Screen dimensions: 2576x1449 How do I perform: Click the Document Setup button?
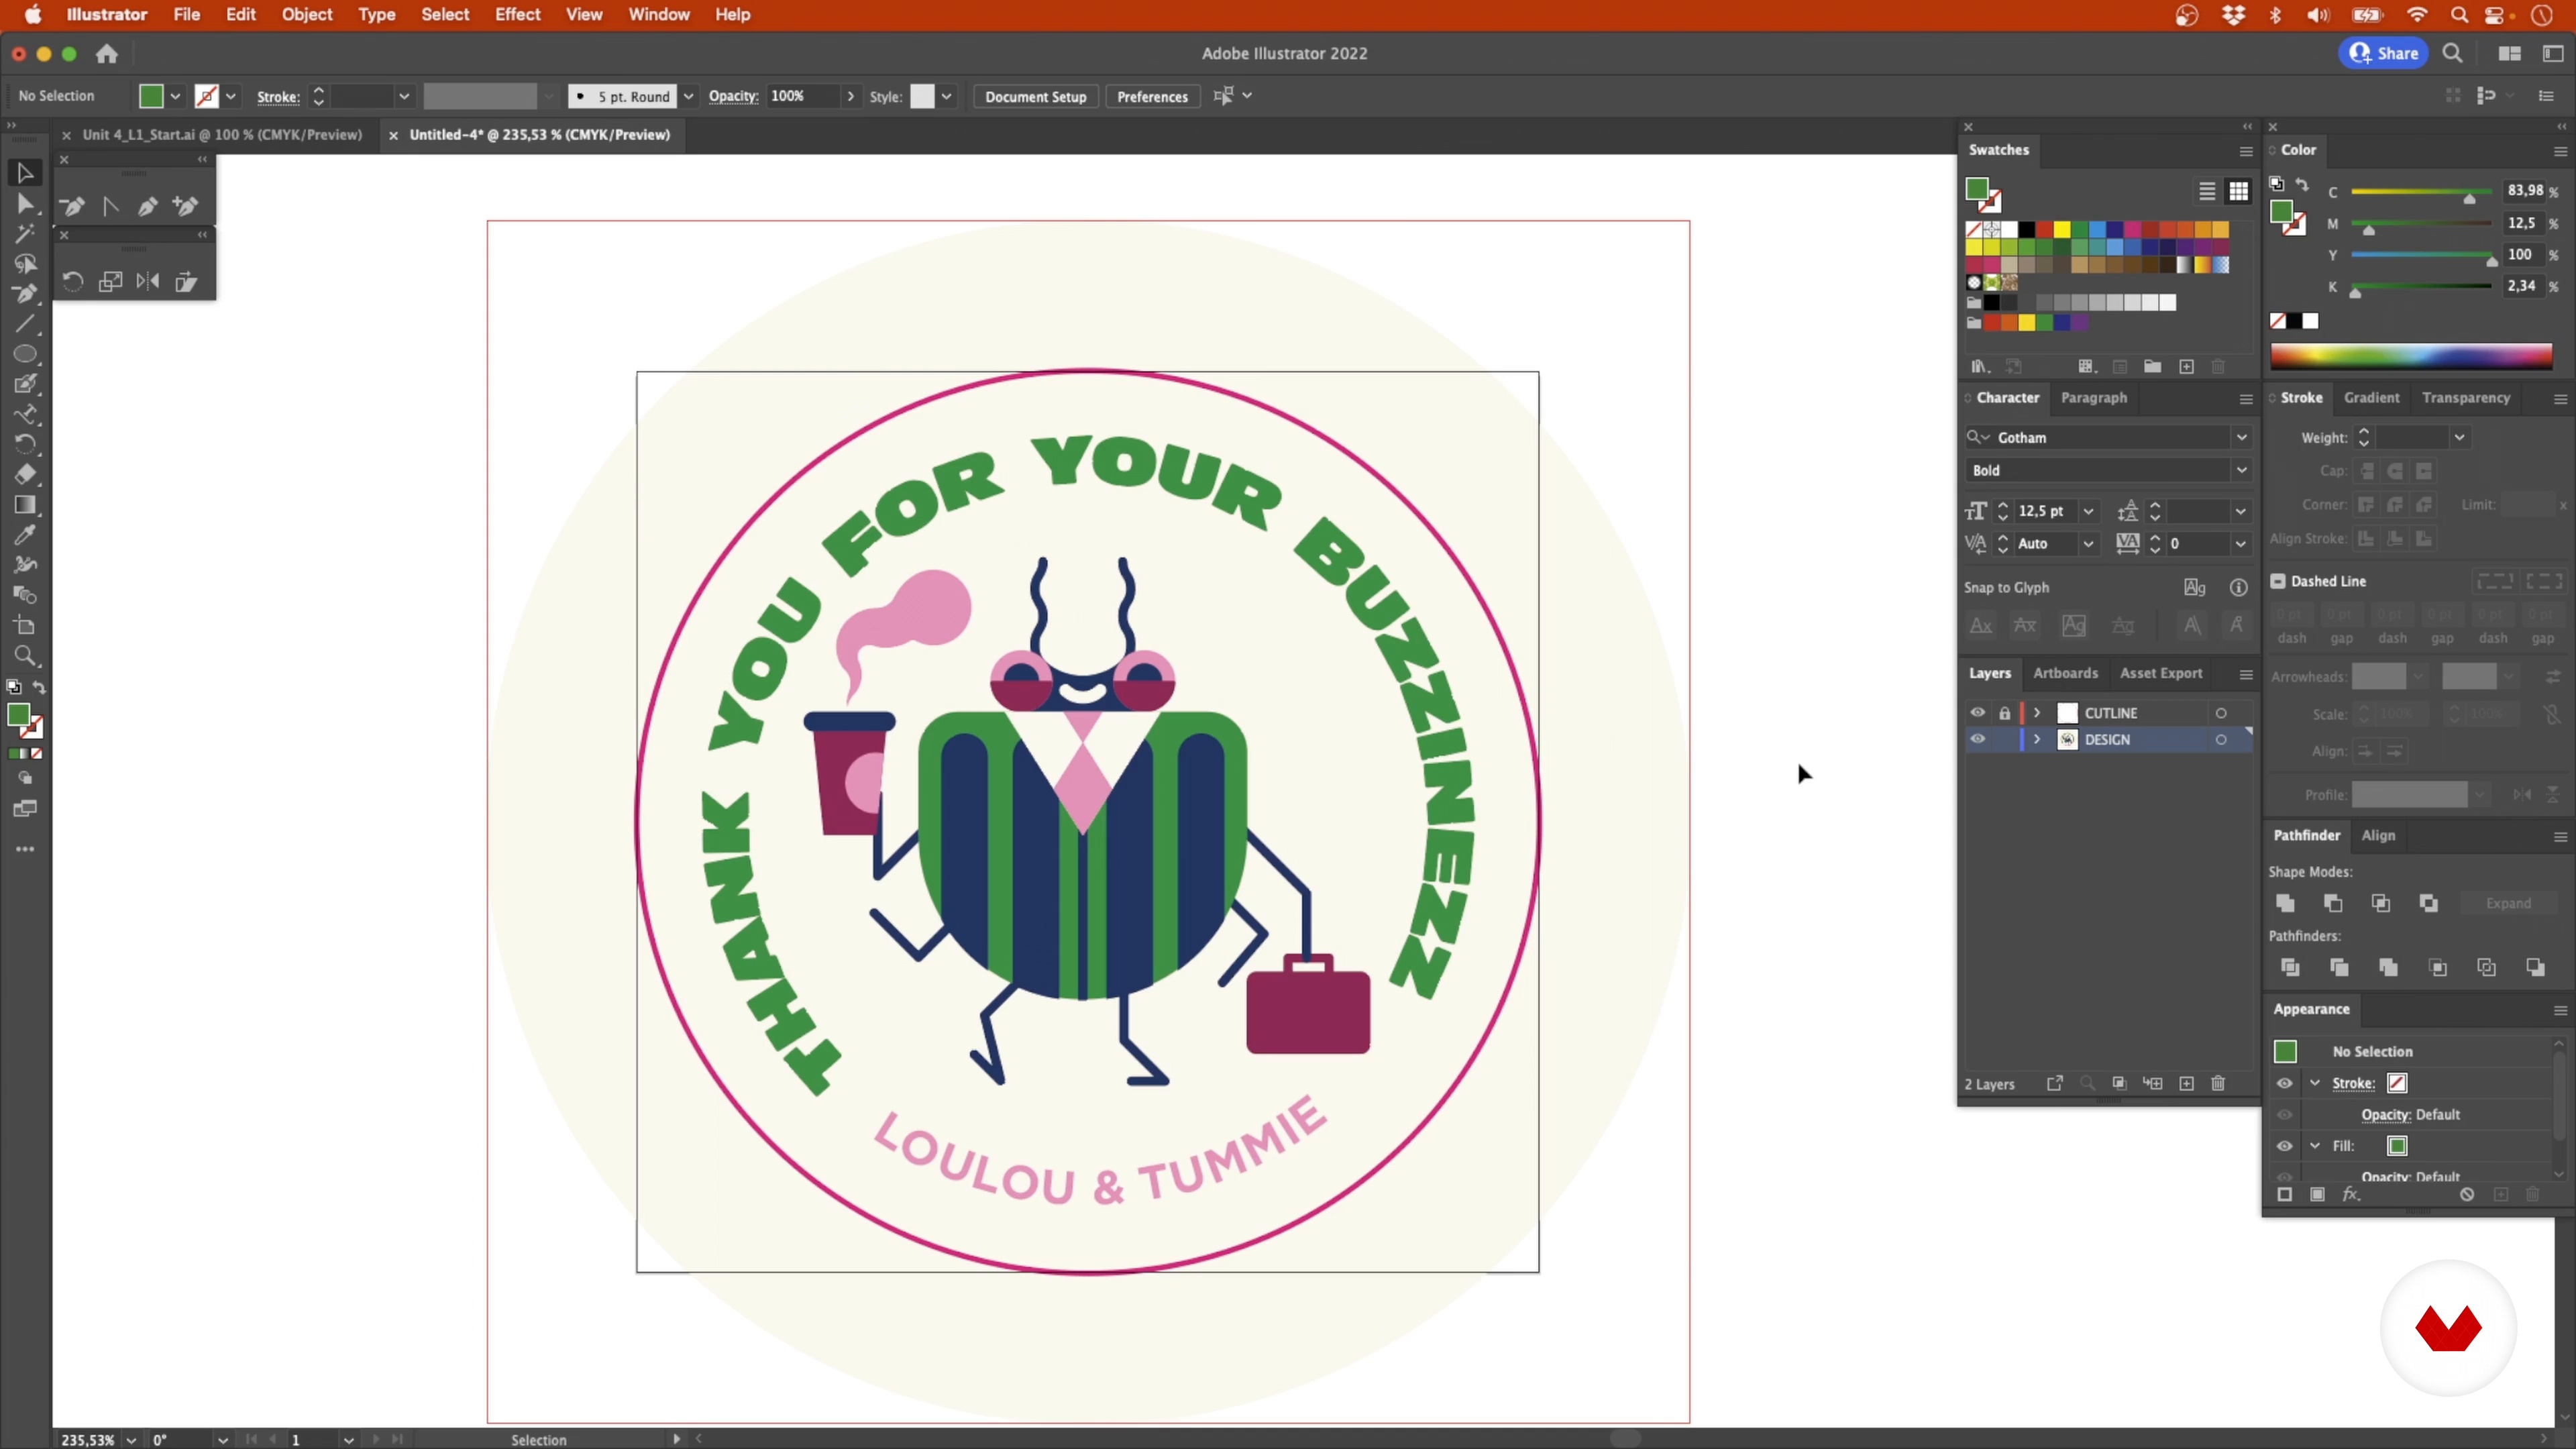[1035, 96]
